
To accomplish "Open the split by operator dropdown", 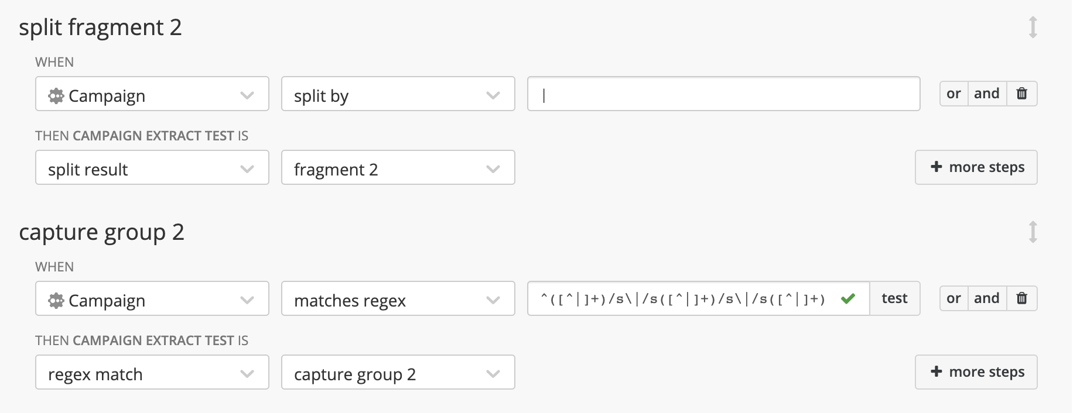I will [398, 95].
